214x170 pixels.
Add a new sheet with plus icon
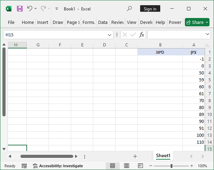[x=135, y=156]
